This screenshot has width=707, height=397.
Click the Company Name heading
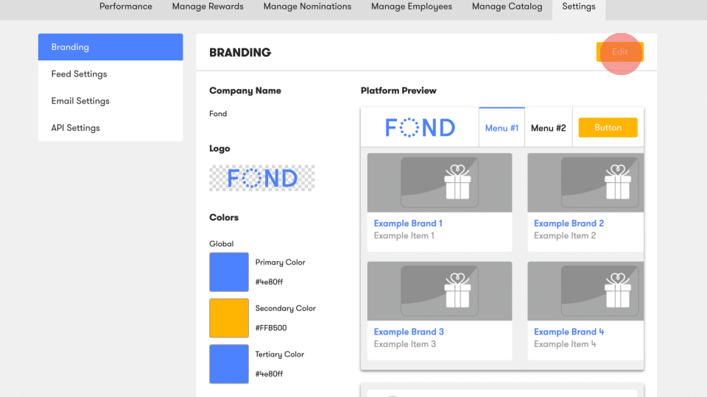coord(245,90)
